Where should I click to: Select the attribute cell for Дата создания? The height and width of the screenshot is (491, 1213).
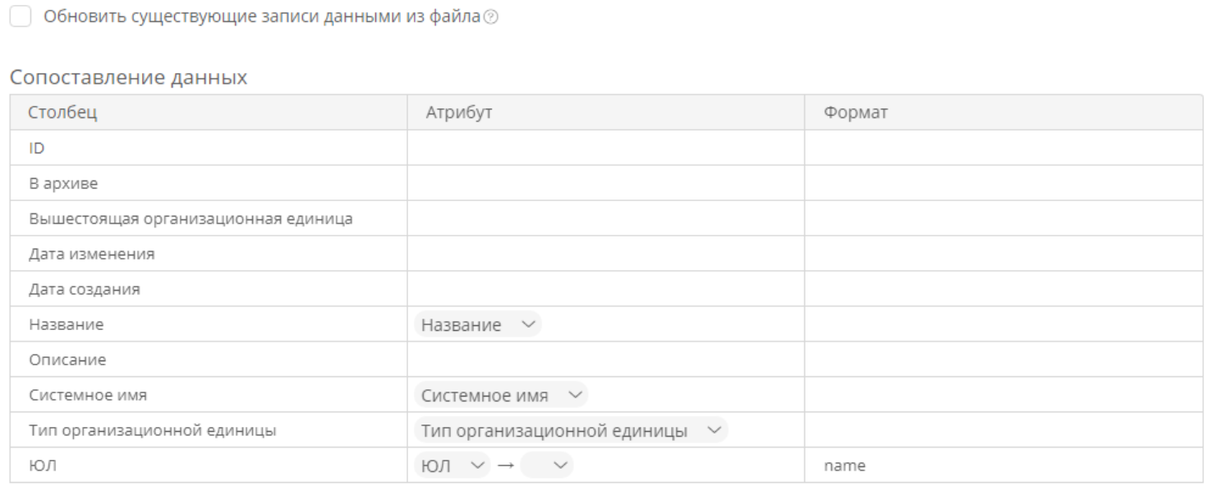(x=605, y=289)
